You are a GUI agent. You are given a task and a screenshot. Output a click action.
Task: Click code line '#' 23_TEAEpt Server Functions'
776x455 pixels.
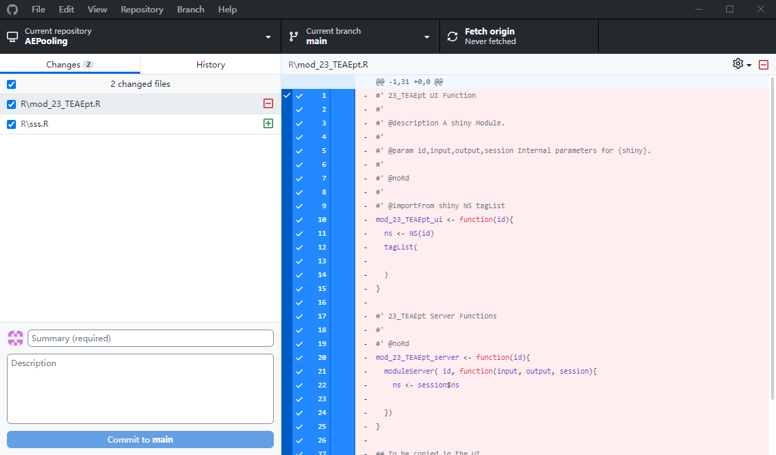tap(436, 316)
